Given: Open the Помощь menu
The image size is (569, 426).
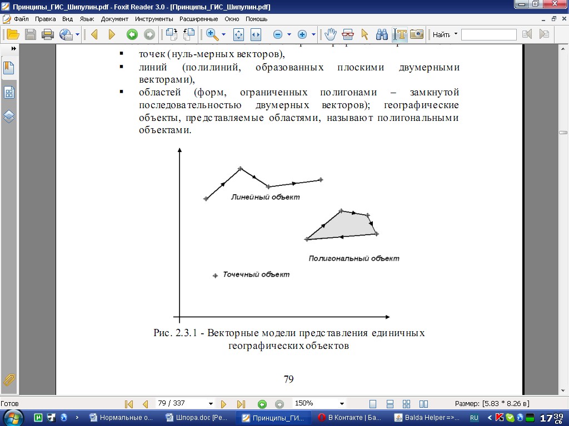Looking at the screenshot, I should [x=257, y=19].
